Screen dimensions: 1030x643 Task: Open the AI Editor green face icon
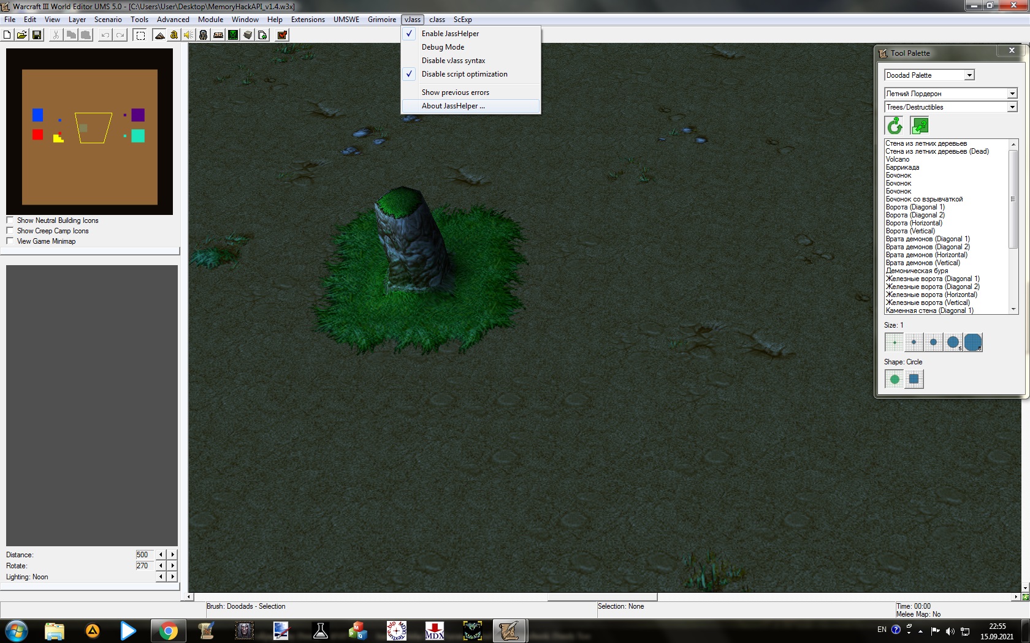[x=233, y=35]
